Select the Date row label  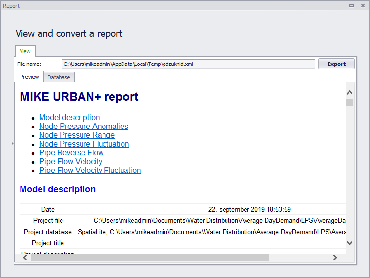[x=48, y=209]
